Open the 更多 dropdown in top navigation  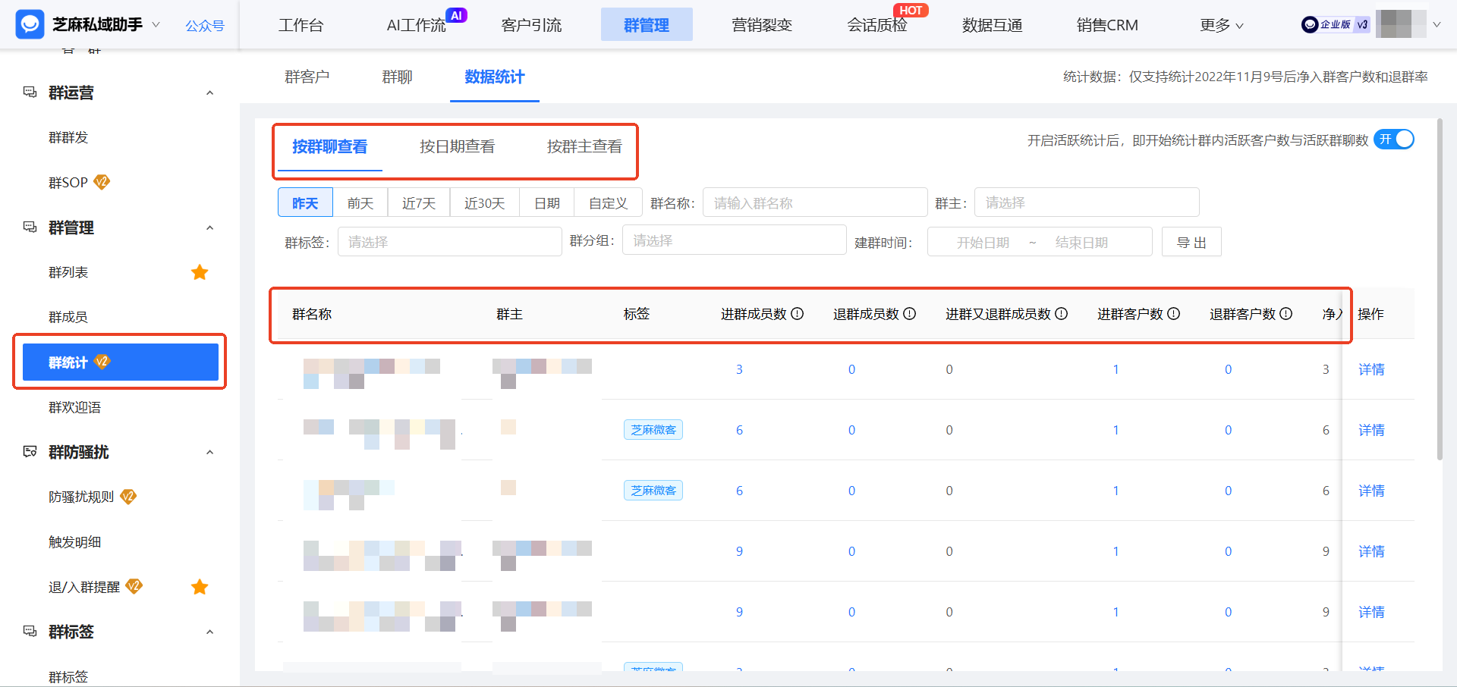(x=1220, y=24)
